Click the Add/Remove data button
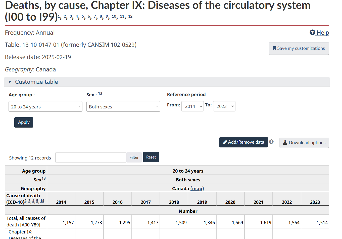The image size is (342, 239). 243,142
